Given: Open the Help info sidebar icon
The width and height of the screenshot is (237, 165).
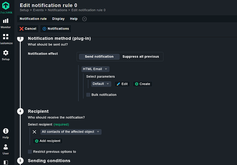Looking at the screenshot, I should [5, 133].
